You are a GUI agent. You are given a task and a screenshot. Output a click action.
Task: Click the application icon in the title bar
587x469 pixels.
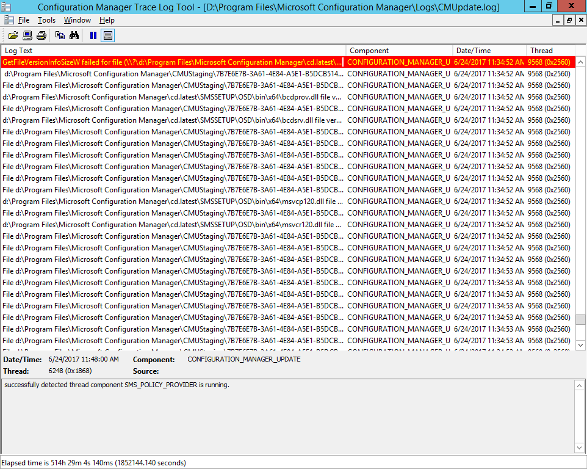[6, 7]
